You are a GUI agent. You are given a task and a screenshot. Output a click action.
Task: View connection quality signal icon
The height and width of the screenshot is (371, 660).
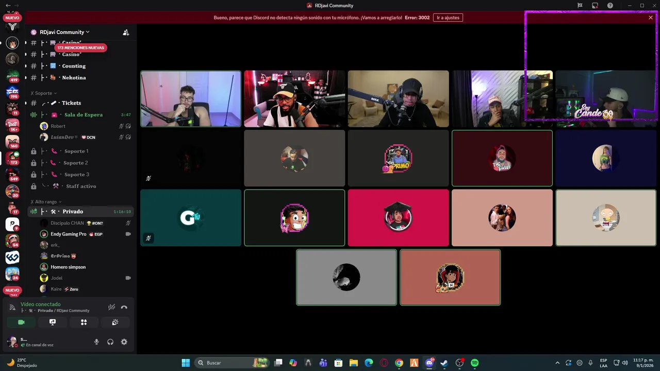pyautogui.click(x=12, y=307)
